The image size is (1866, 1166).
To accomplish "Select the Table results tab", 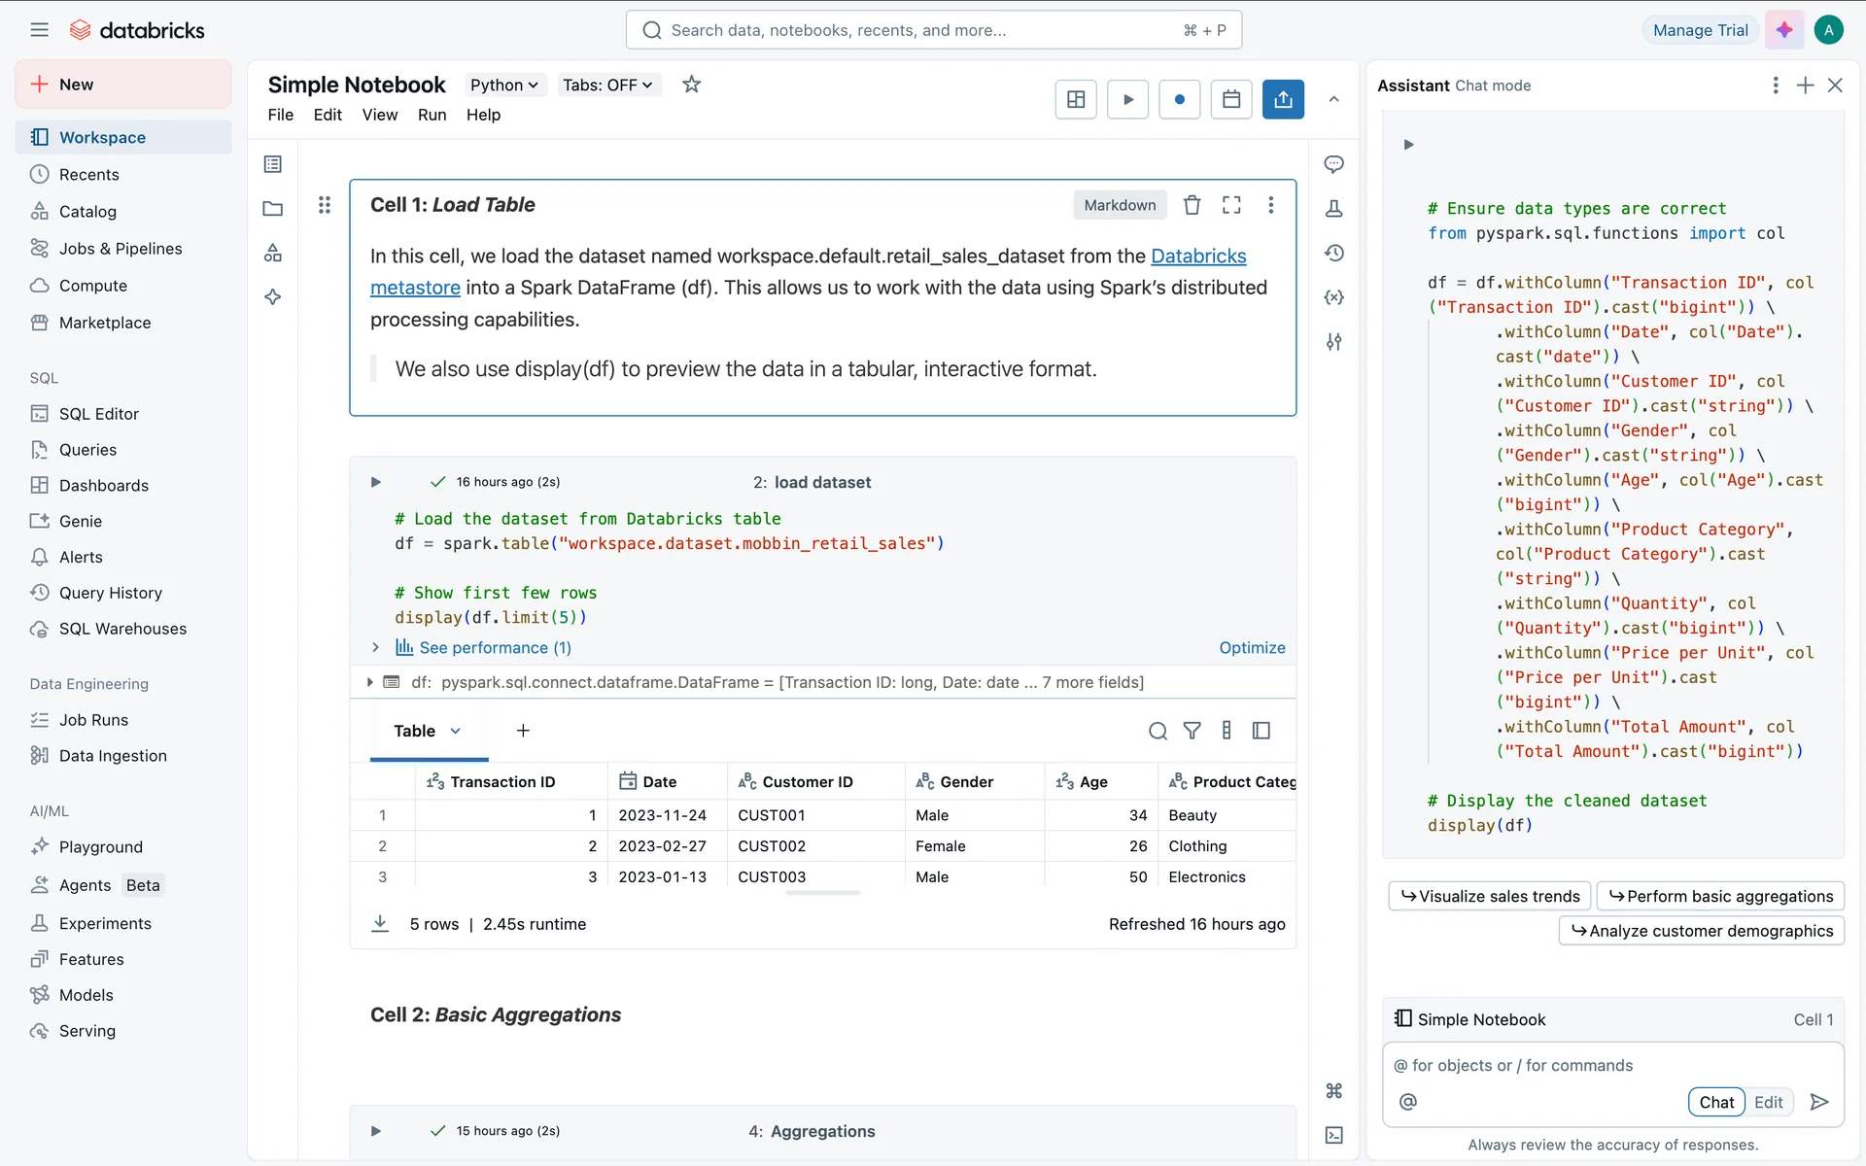I will pos(415,731).
